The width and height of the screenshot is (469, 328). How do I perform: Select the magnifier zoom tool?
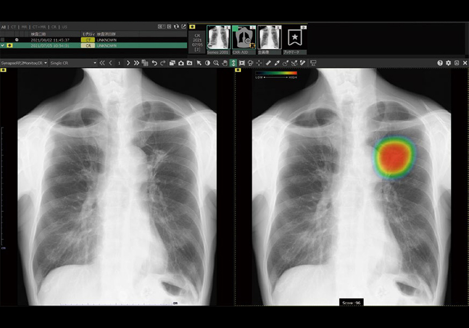coord(216,63)
